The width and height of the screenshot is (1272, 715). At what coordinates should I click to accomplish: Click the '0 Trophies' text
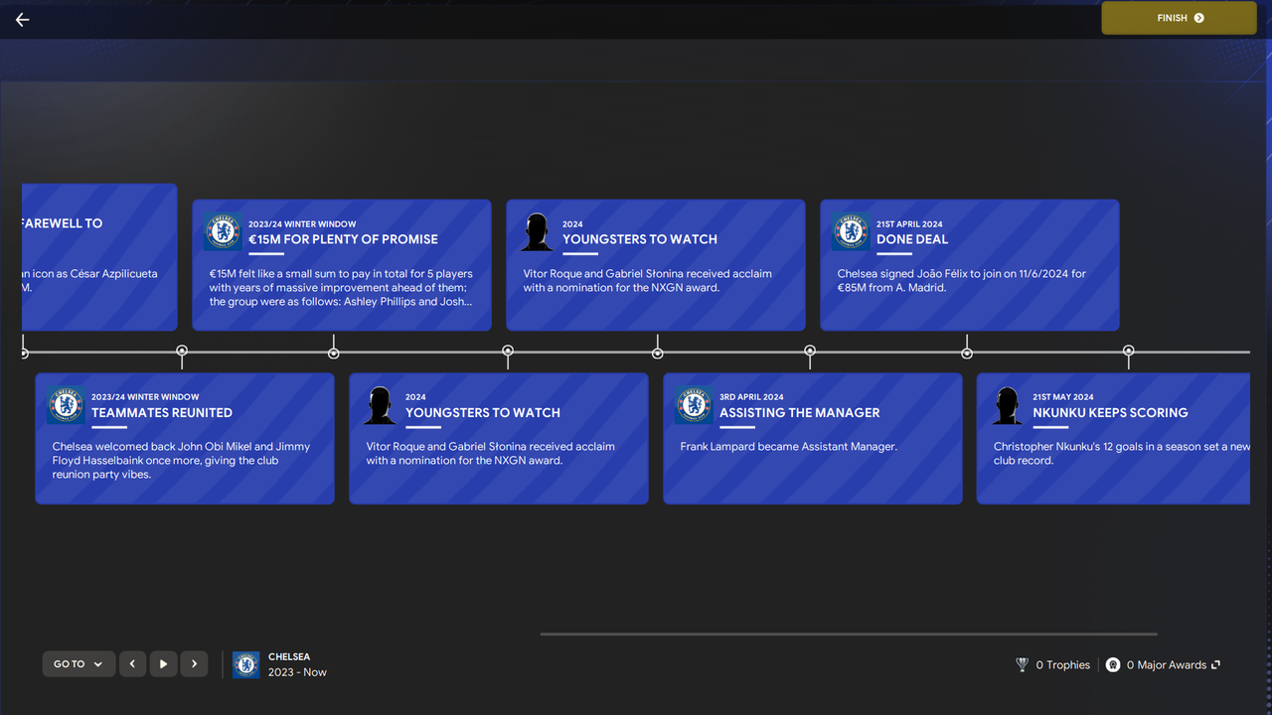click(x=1062, y=665)
